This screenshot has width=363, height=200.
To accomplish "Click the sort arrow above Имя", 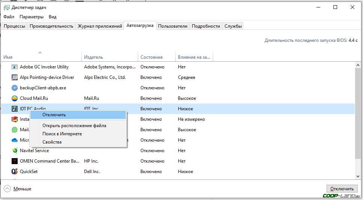I will point(40,53).
